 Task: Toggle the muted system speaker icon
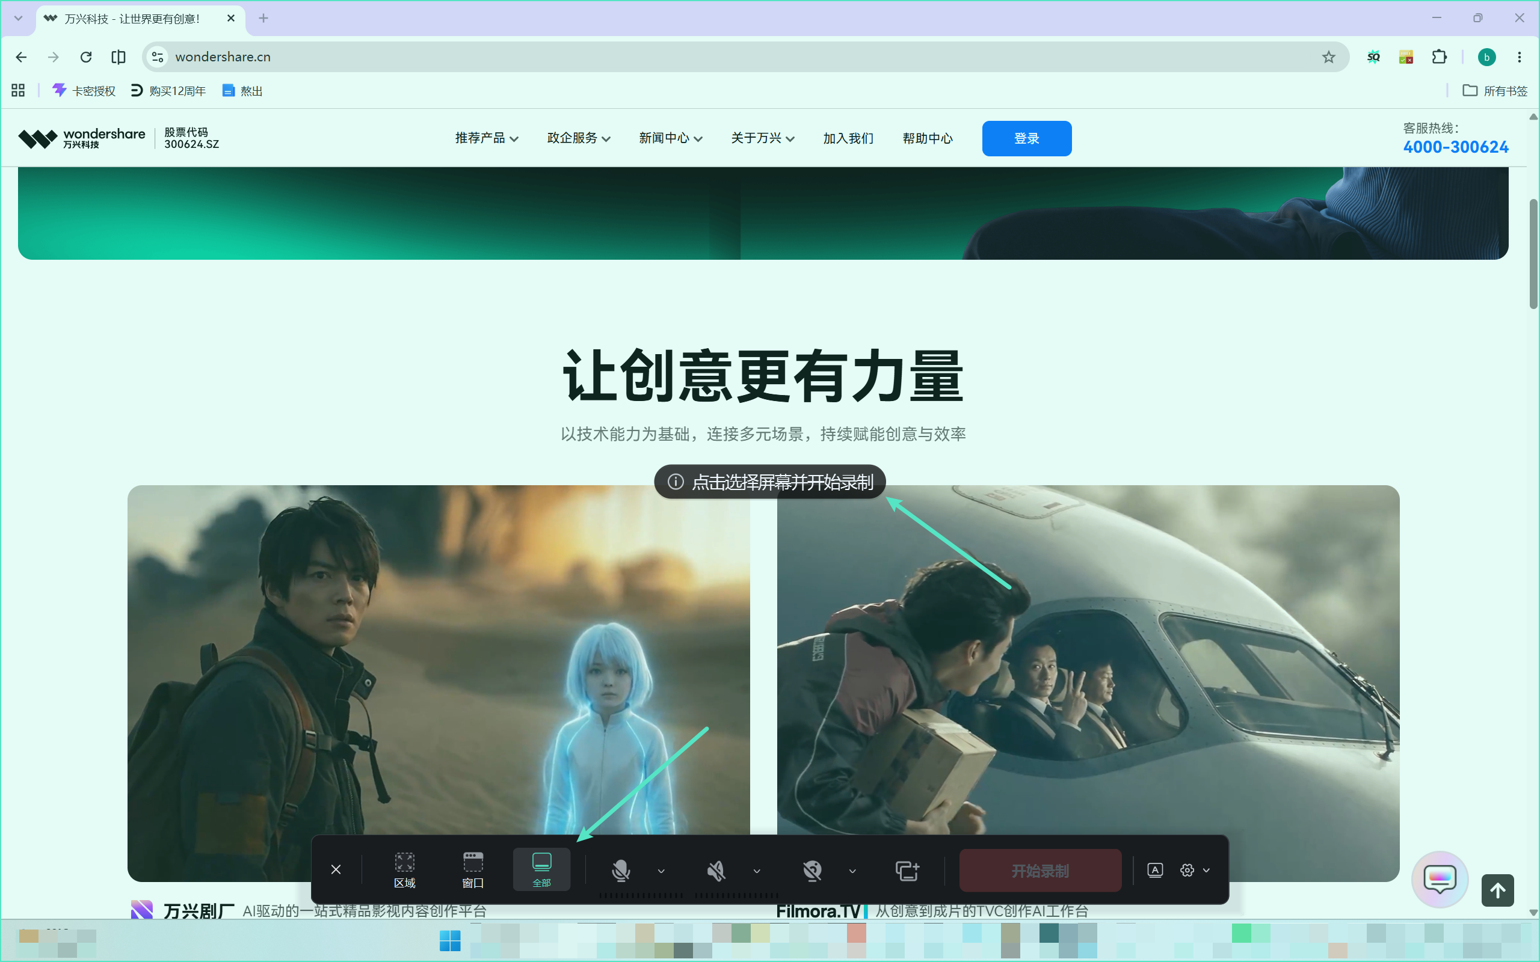click(716, 870)
